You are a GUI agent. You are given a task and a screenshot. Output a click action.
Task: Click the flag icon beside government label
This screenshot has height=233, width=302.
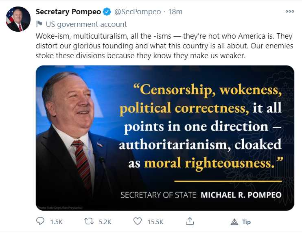click(39, 23)
